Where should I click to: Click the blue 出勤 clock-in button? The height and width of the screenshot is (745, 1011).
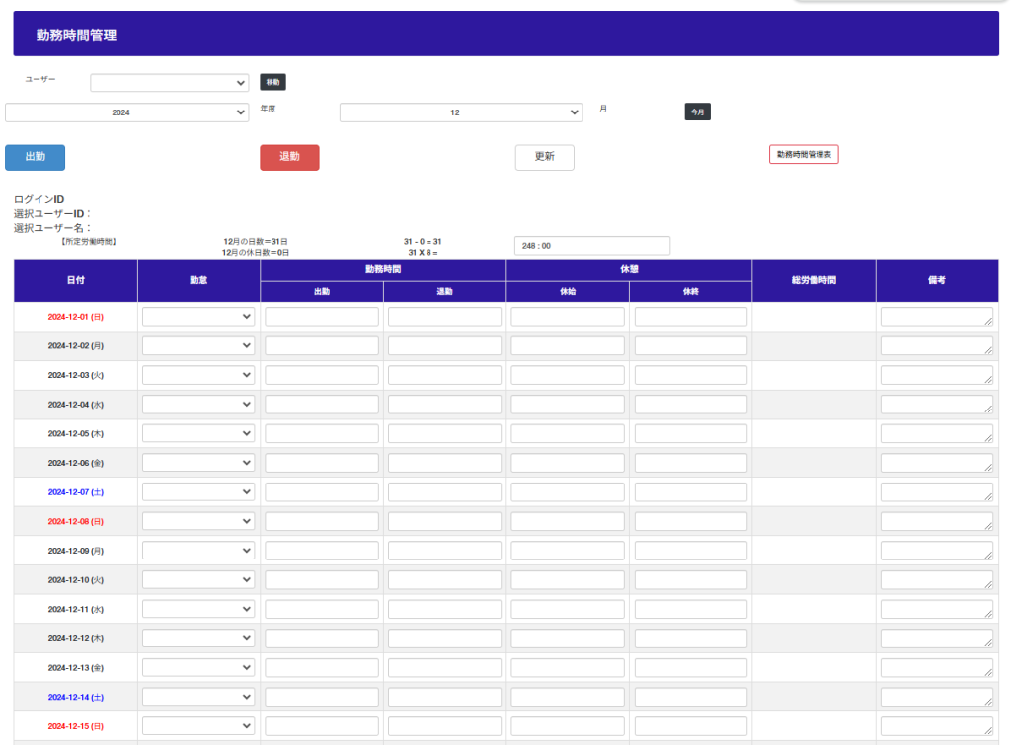[35, 157]
